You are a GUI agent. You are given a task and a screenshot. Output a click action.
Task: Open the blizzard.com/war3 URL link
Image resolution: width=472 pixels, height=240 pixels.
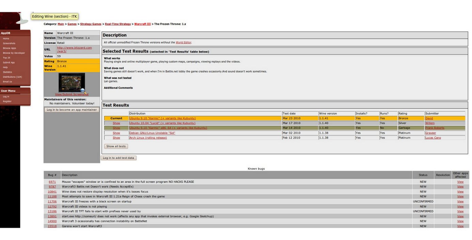pyautogui.click(x=74, y=49)
